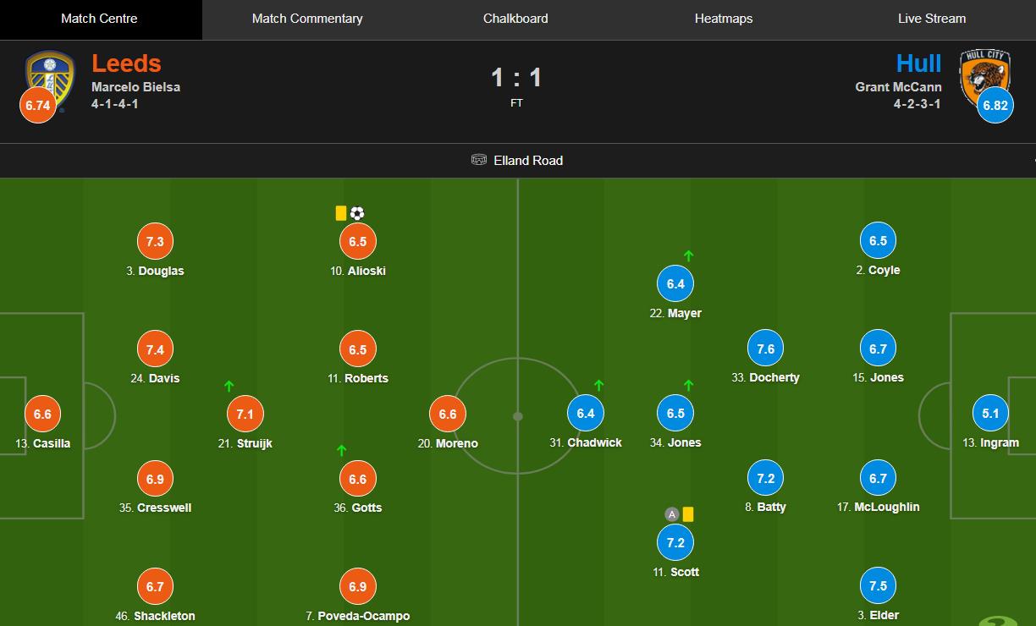
Task: Select Ingram's 5.1 rating circle
Action: [x=990, y=414]
